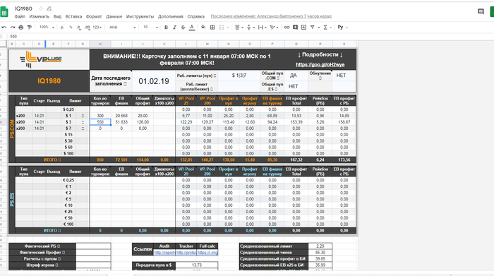
Task: Open the Данные menu
Action: [114, 16]
